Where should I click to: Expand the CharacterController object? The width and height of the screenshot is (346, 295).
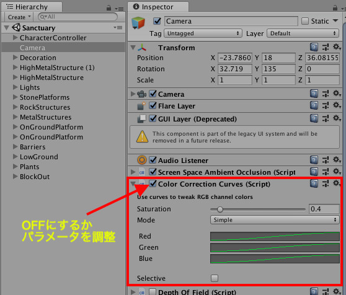click(15, 37)
